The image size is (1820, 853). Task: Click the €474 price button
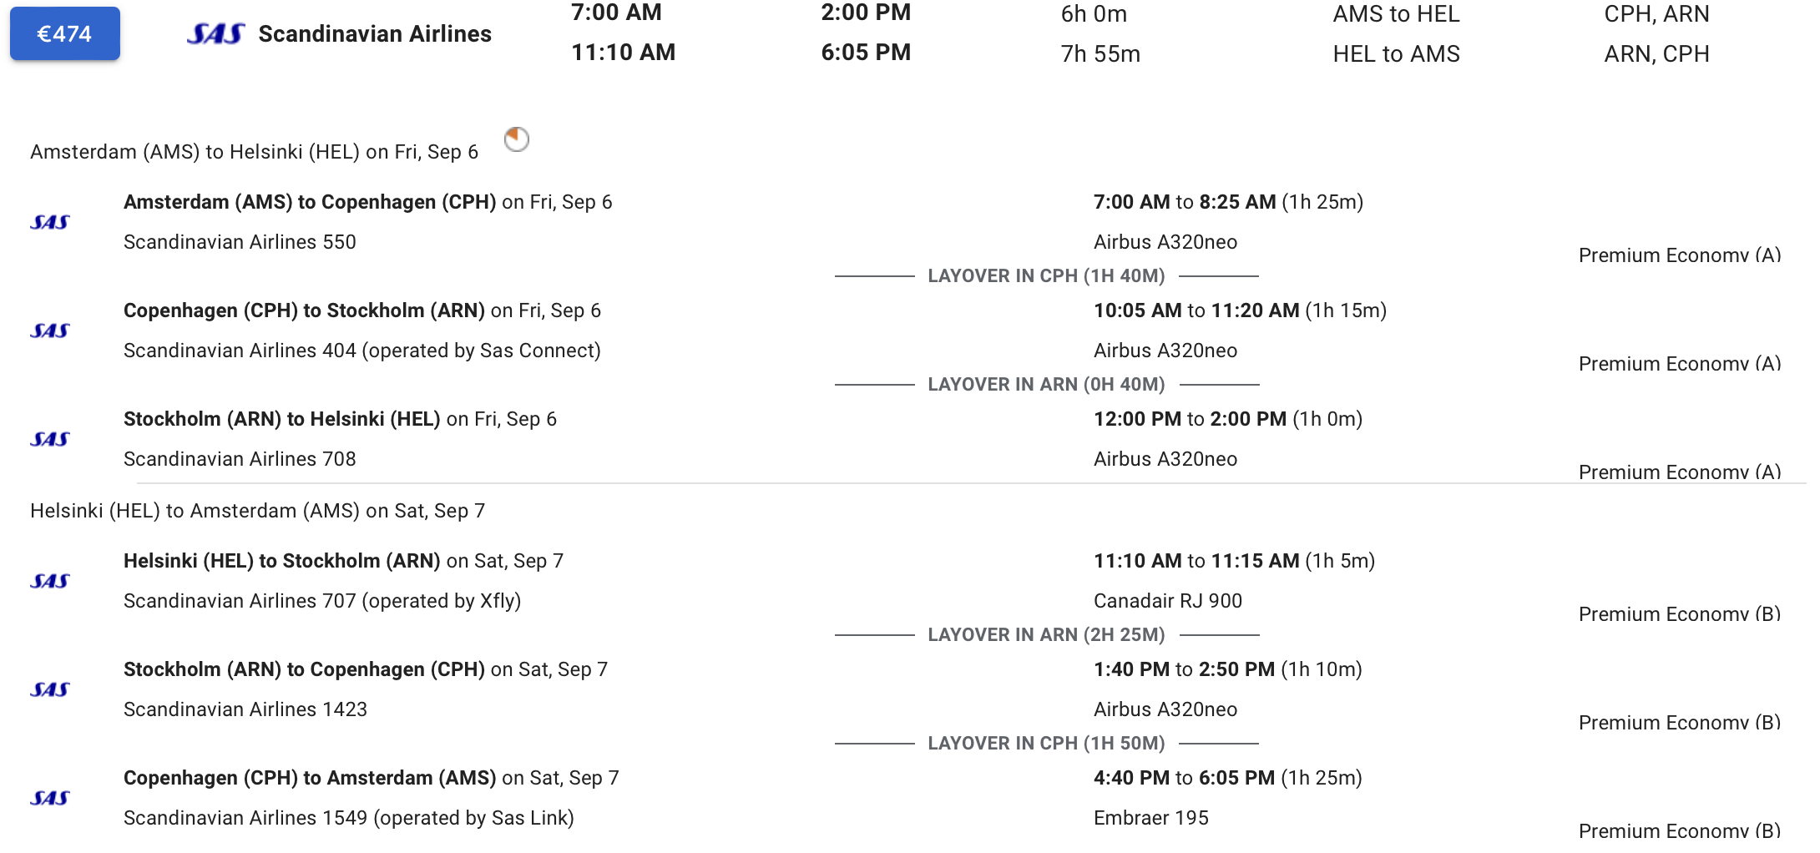coord(65,33)
